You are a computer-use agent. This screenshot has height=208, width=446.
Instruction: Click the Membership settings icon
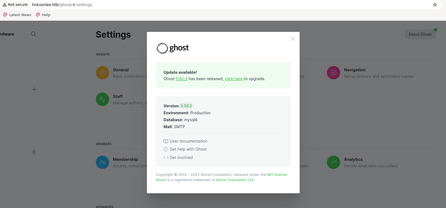pyautogui.click(x=102, y=162)
